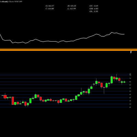
Task: Click the close value C: 68.00
Action: pyautogui.click(x=50, y=9)
